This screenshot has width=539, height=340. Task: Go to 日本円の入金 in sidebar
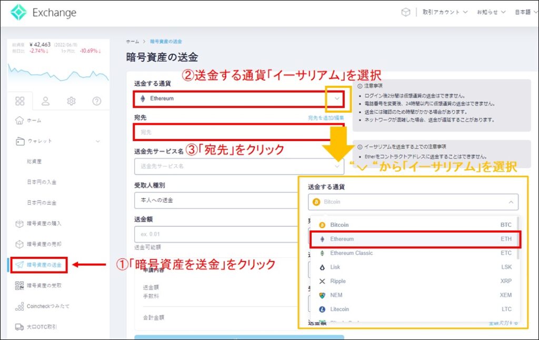point(42,182)
